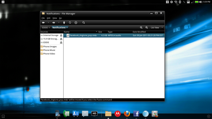Open the back history dropdown arrow
The height and width of the screenshot is (119, 212).
pos(48,22)
